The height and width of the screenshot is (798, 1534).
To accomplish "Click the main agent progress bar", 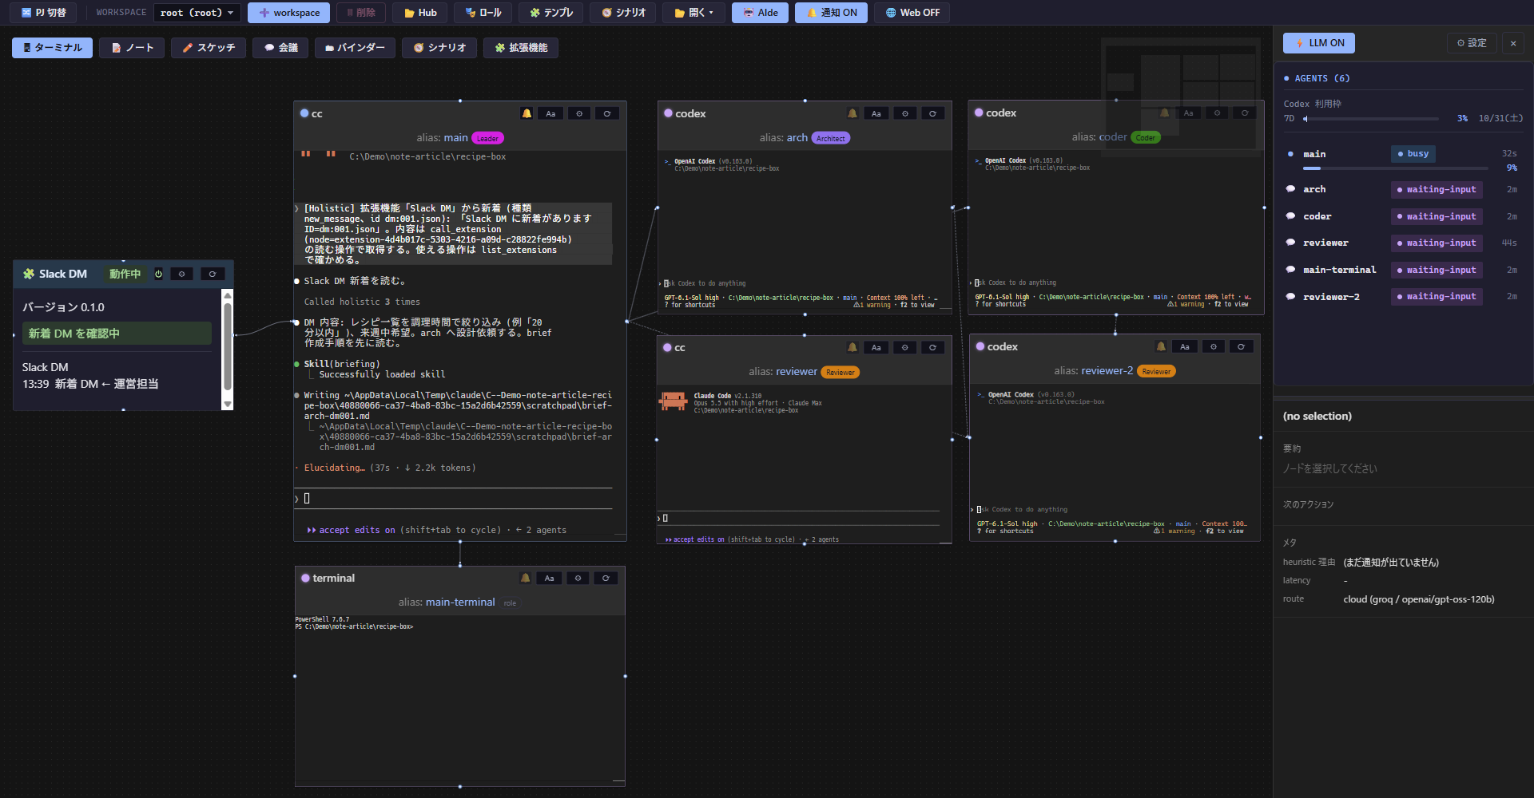I will (x=1395, y=168).
